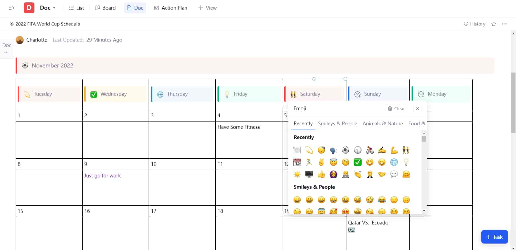Click the 2022 FIFA World Cup Schedule title
Viewport: 516px width, 250px height.
click(x=48, y=24)
